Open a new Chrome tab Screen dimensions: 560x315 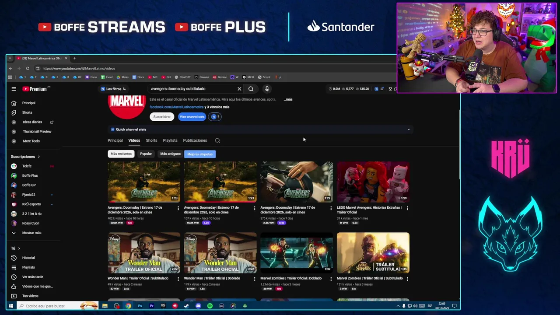(x=74, y=58)
